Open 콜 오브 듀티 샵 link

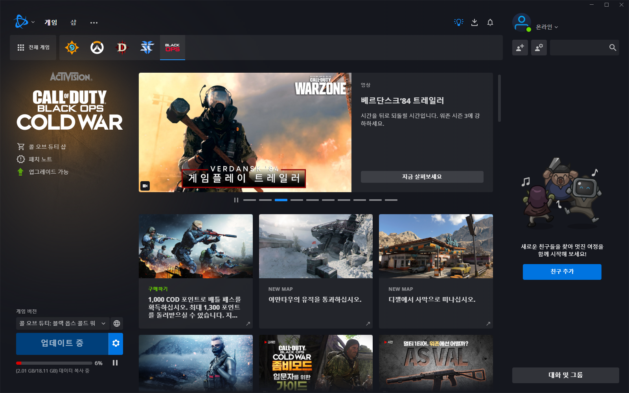click(47, 147)
